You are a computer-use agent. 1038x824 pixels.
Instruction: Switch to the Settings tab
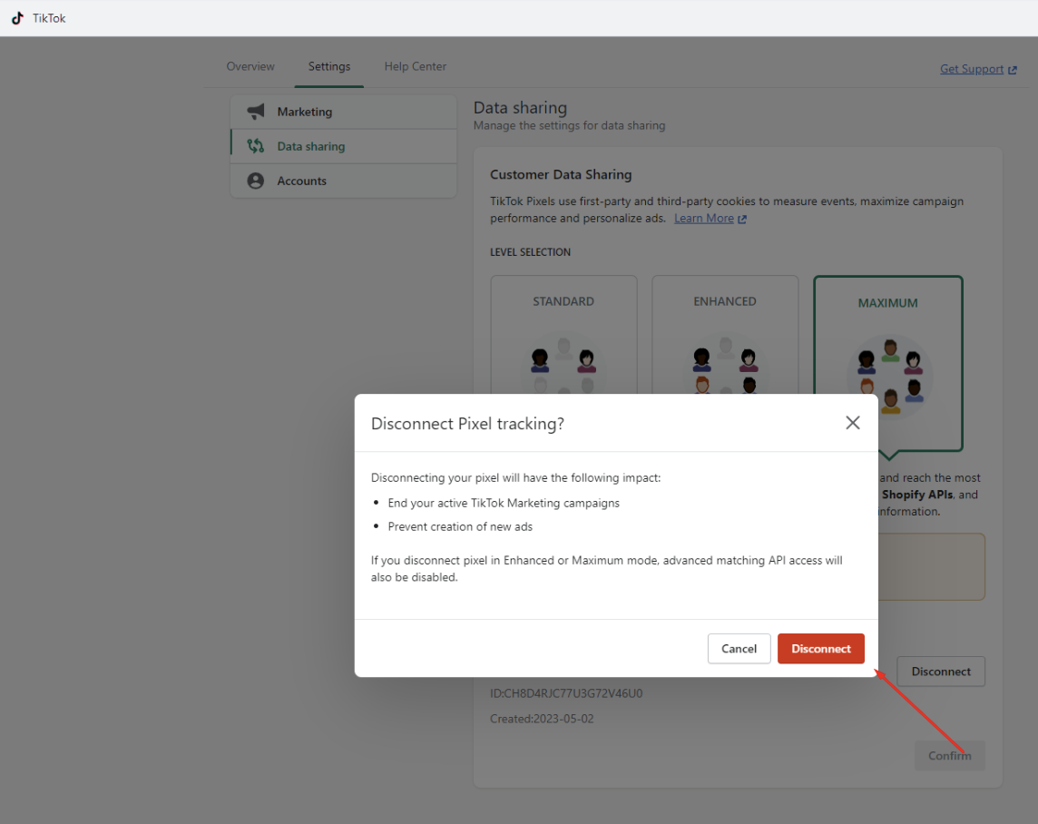(x=329, y=66)
